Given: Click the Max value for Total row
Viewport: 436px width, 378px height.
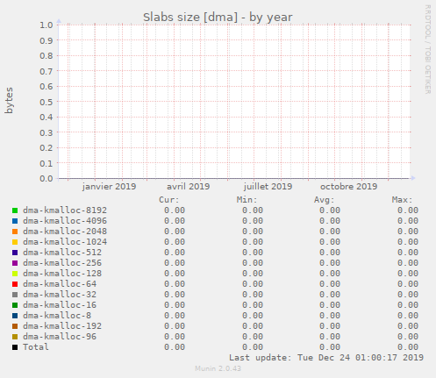Looking at the screenshot, I should [x=408, y=347].
